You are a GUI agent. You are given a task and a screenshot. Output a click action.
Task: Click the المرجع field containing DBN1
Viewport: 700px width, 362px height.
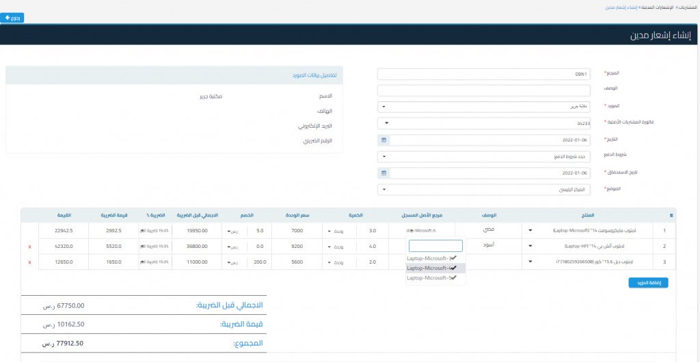tap(484, 74)
